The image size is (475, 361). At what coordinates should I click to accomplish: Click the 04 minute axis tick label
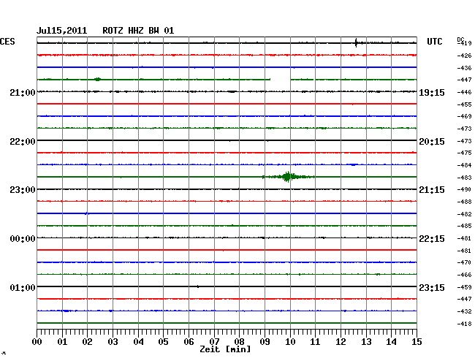(x=138, y=342)
